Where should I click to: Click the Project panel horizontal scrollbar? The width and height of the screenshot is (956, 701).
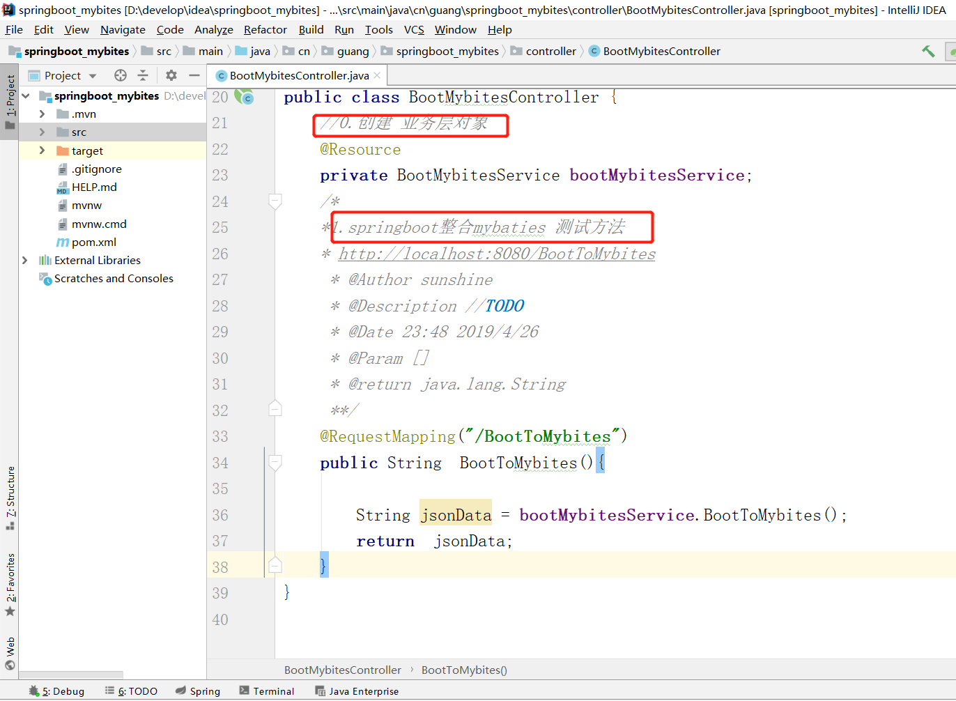click(71, 675)
